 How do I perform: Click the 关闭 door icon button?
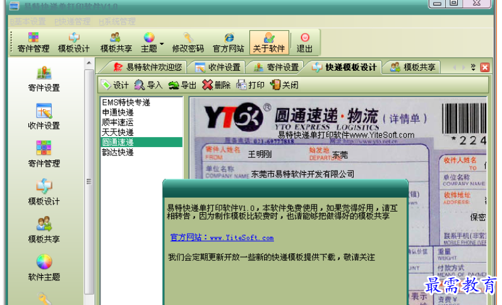coord(284,85)
